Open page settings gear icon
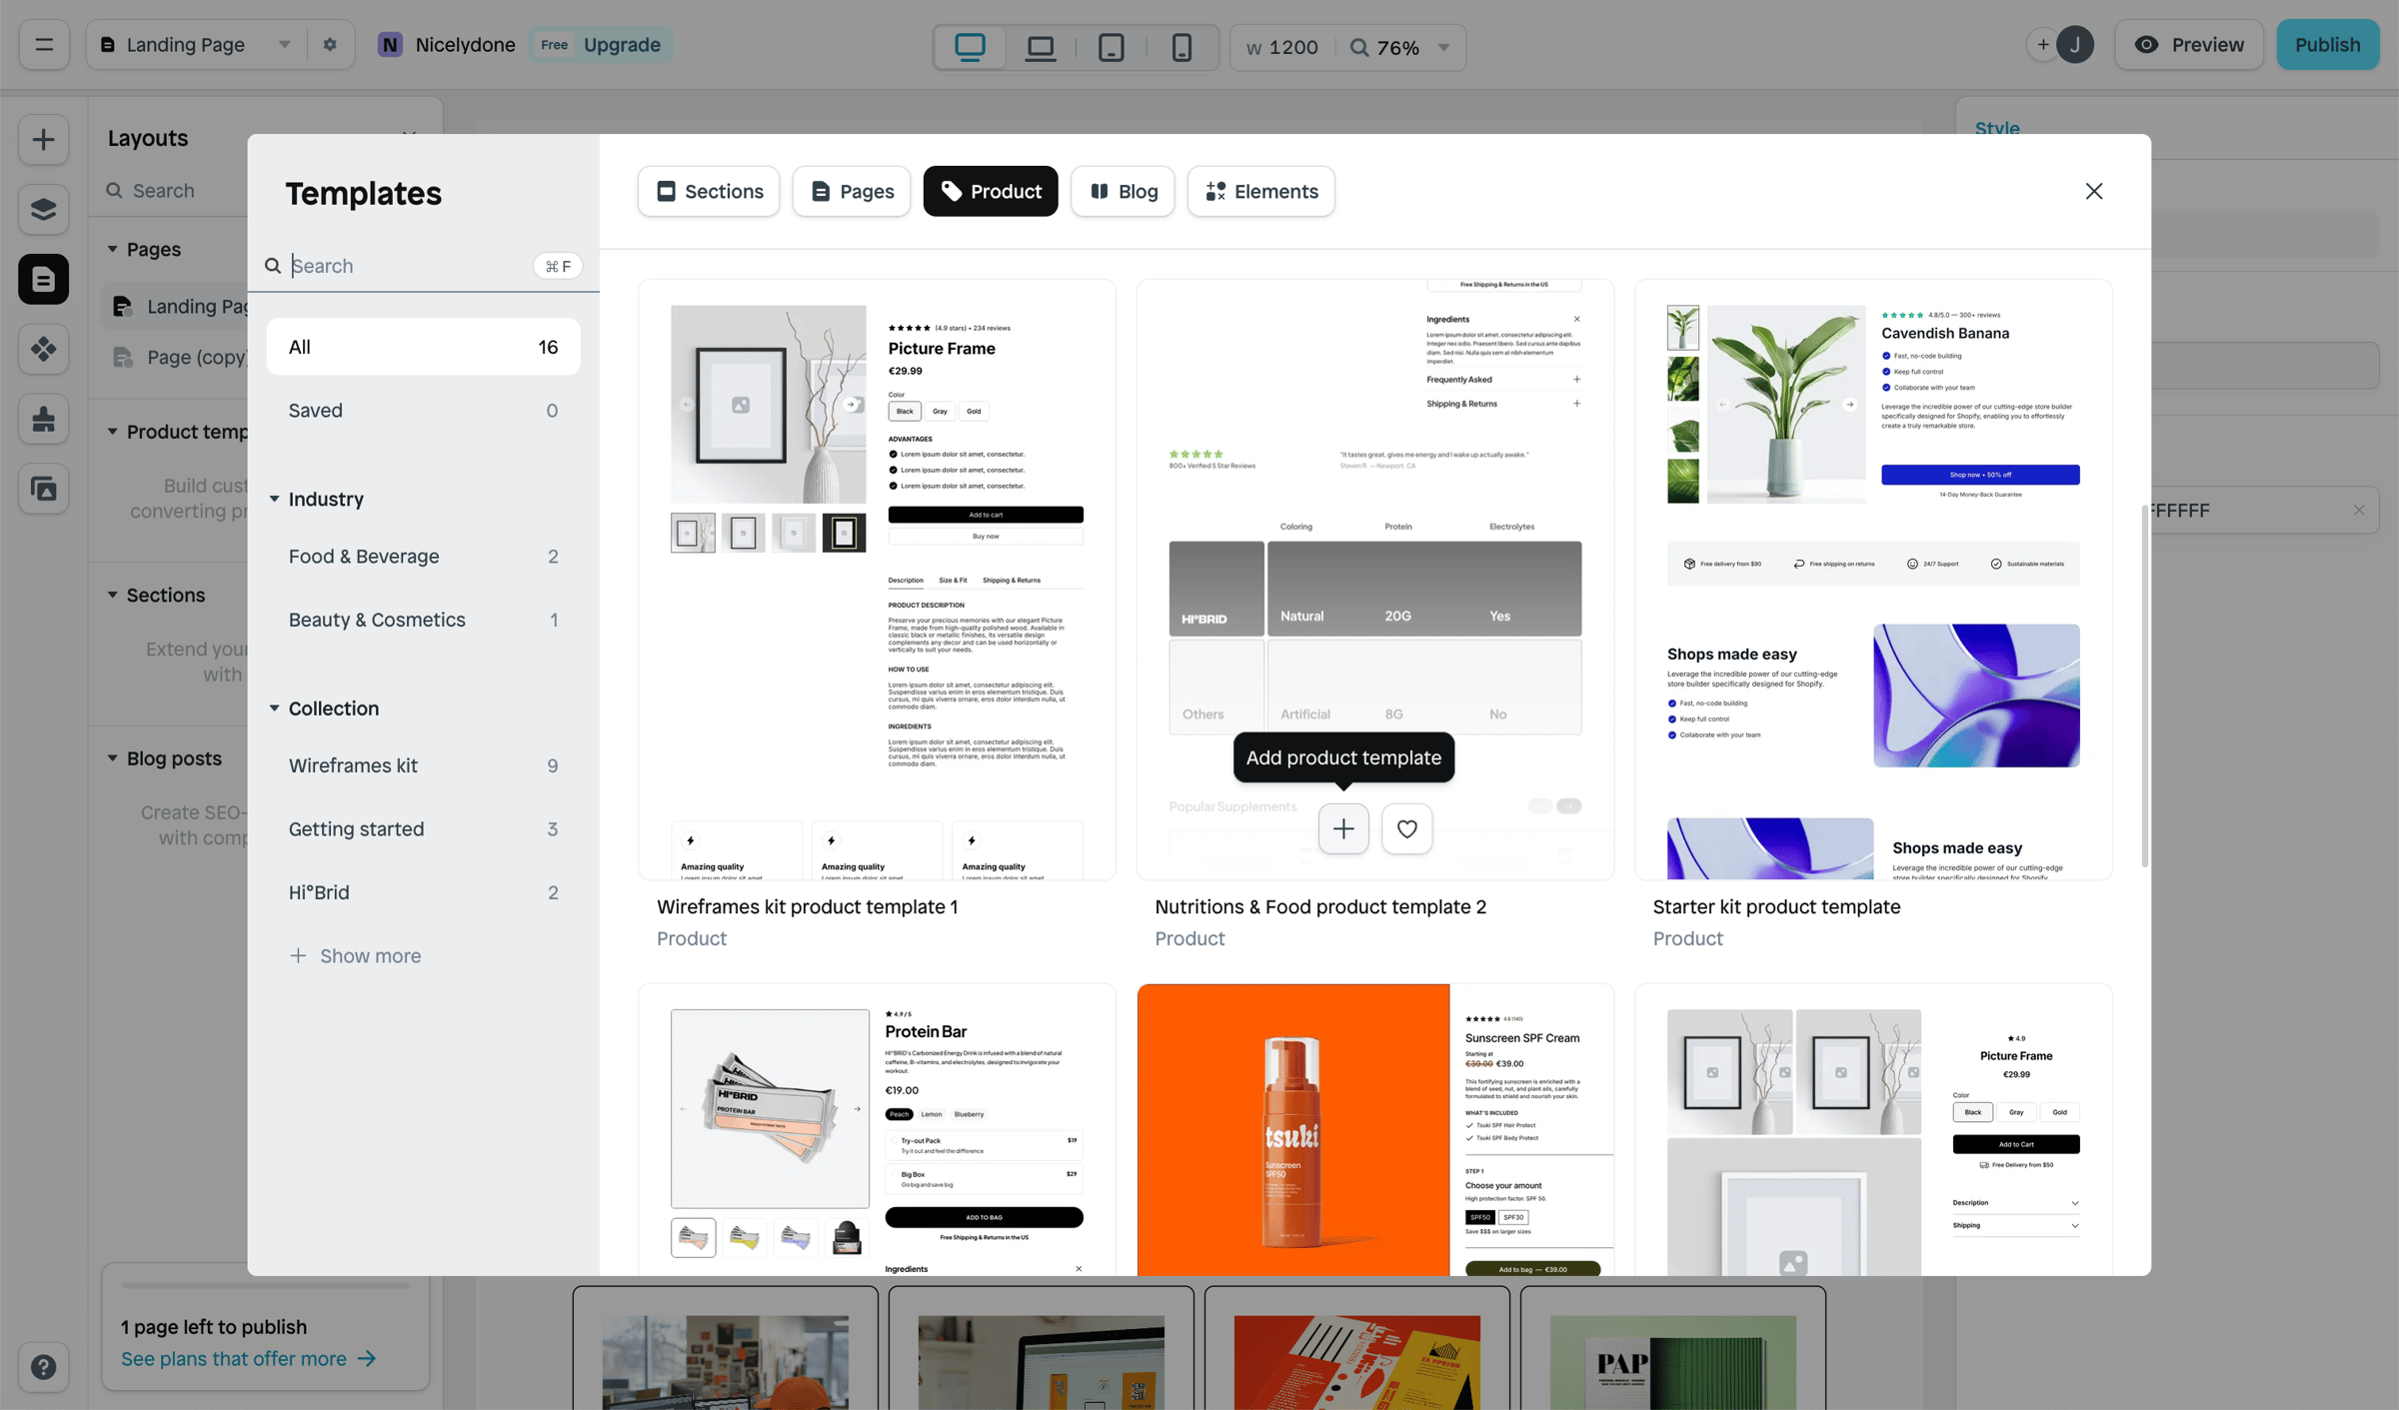This screenshot has height=1410, width=2399. click(x=330, y=45)
